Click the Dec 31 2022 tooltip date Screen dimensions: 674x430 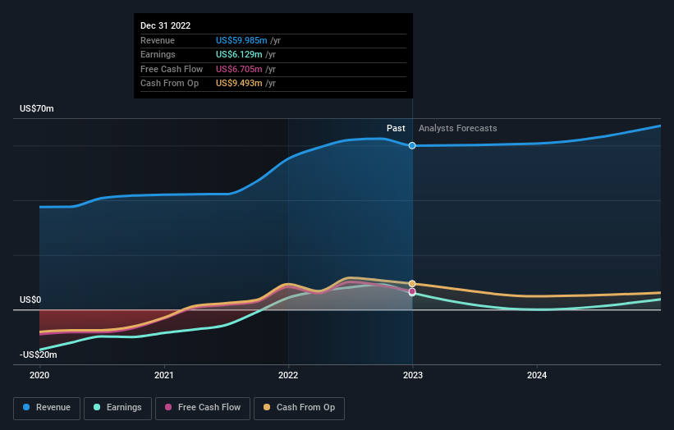(x=166, y=25)
